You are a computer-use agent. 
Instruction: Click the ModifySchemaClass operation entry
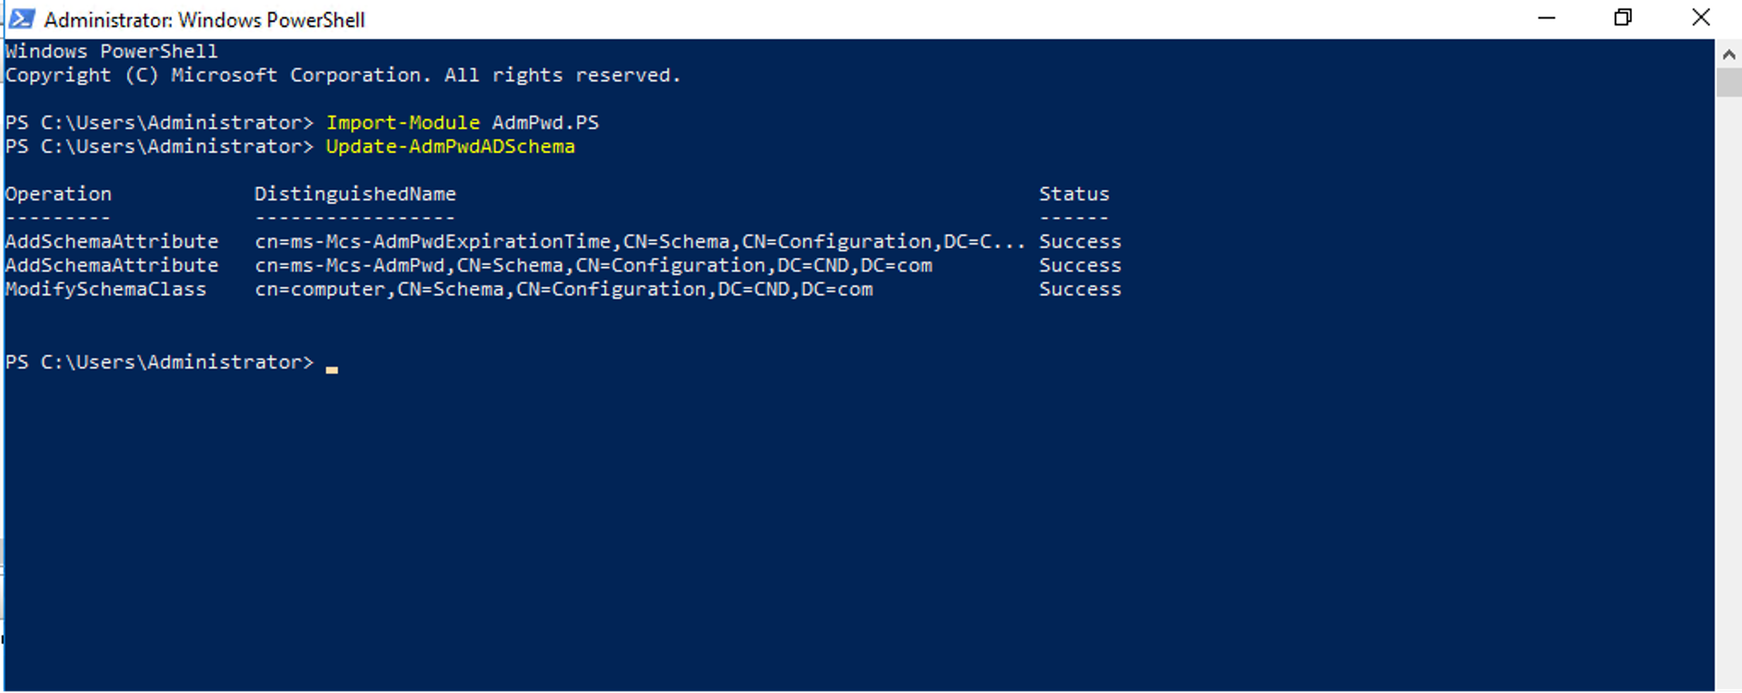coord(106,289)
